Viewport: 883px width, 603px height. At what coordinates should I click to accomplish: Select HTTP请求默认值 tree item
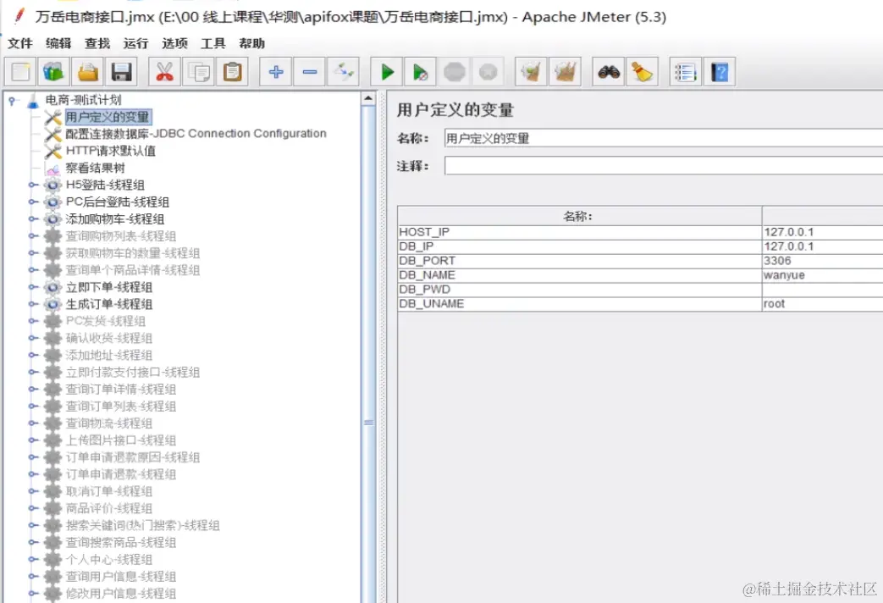[110, 151]
